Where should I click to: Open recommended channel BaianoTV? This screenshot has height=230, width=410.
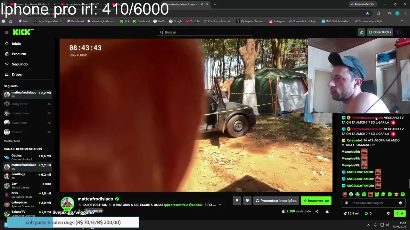pos(27,213)
